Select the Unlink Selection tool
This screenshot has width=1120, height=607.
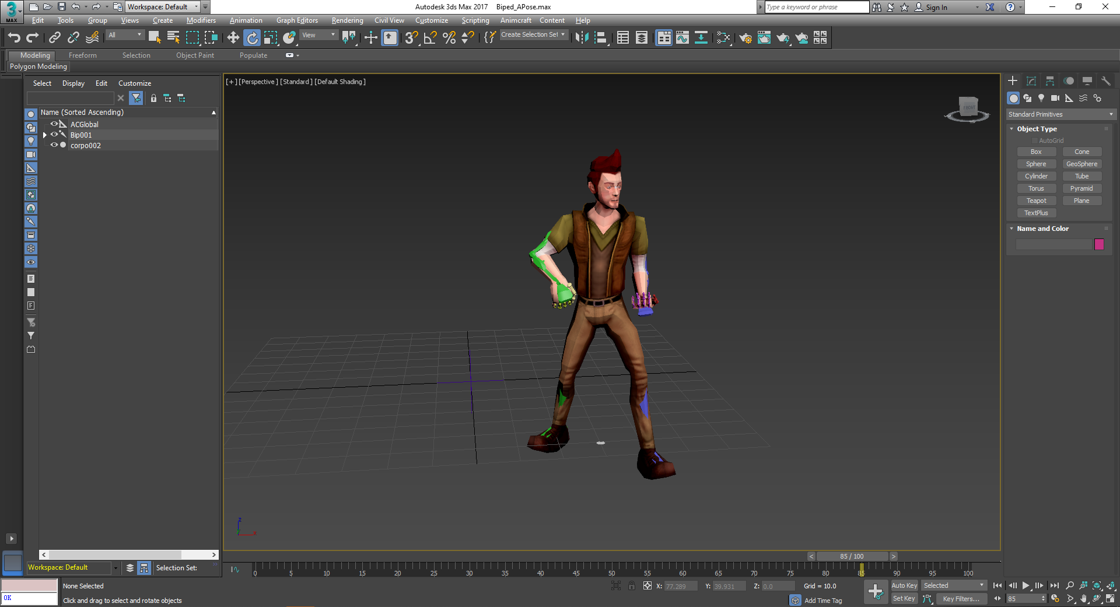coord(73,38)
